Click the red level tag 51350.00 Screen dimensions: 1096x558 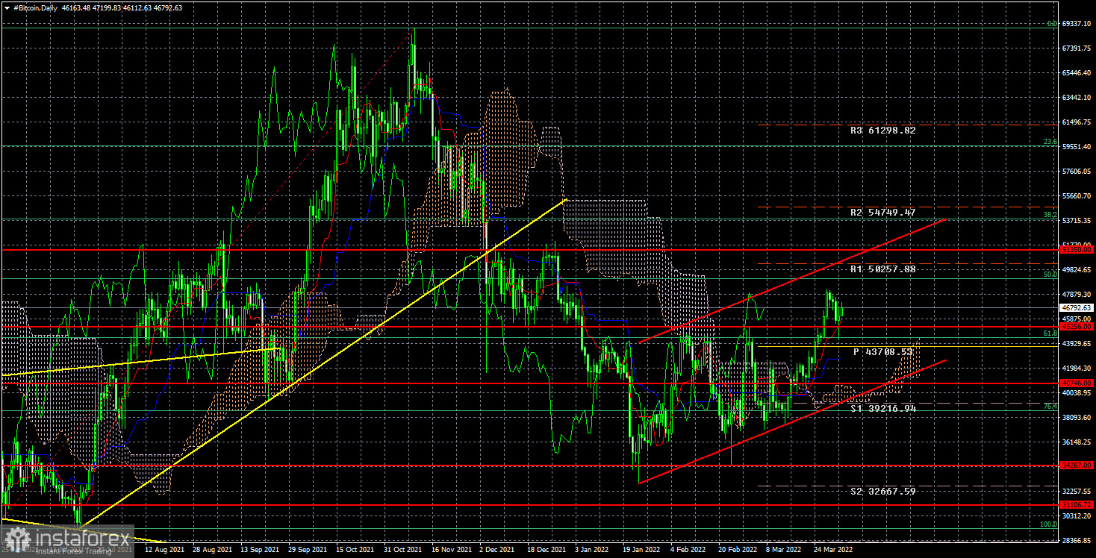point(1077,250)
